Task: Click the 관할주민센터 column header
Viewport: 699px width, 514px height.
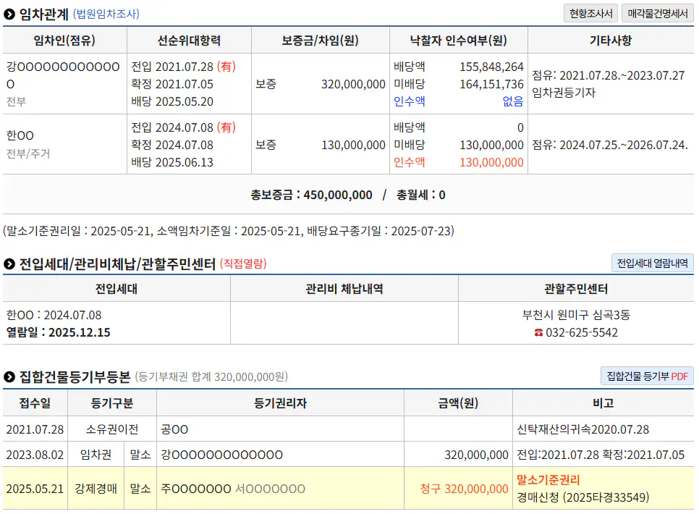Action: pos(576,289)
